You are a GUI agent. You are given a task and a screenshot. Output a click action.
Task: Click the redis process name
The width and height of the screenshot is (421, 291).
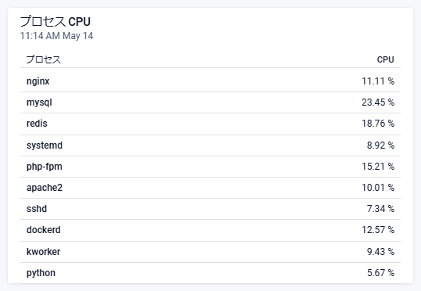[37, 124]
